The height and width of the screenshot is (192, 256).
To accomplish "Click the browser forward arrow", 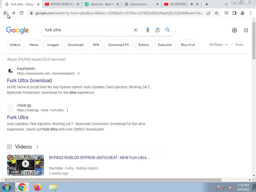I will pyautogui.click(x=13, y=13).
